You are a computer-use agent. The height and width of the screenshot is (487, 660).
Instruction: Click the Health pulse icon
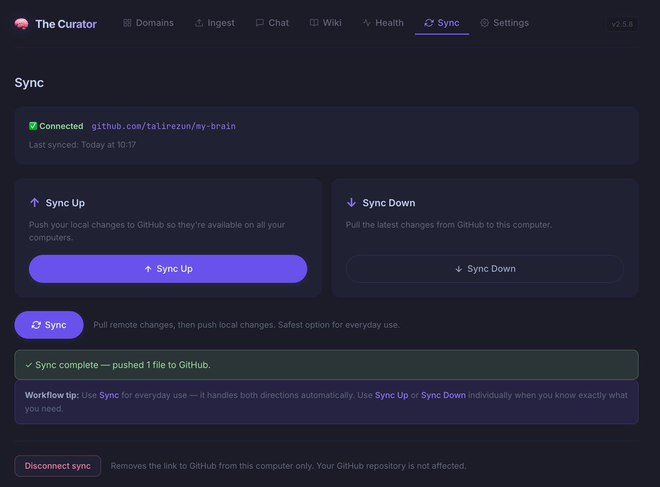367,23
